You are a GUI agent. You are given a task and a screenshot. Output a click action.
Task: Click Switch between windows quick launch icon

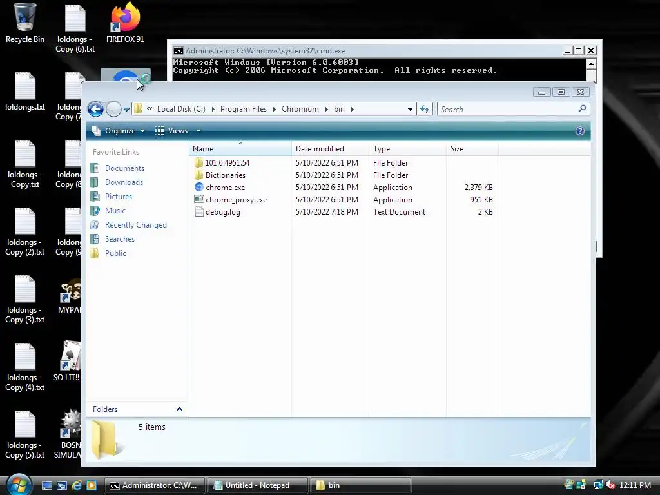click(x=62, y=485)
